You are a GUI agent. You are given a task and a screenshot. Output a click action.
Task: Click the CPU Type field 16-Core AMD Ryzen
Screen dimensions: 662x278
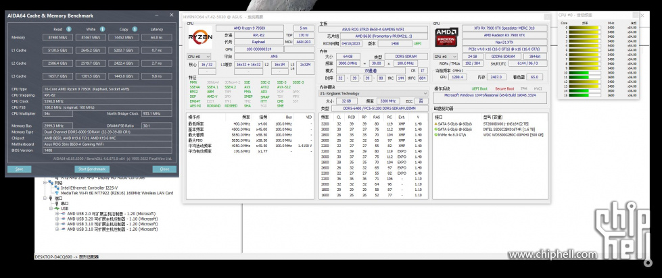pyautogui.click(x=108, y=89)
